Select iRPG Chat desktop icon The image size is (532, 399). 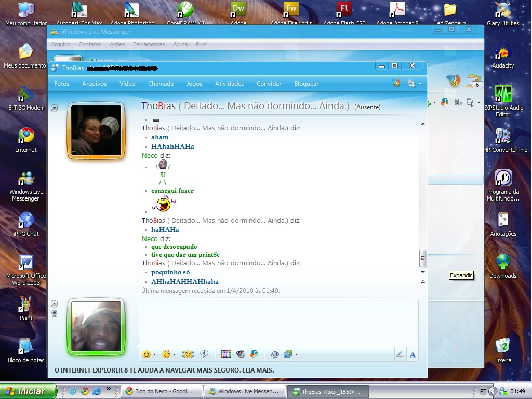[x=26, y=224]
